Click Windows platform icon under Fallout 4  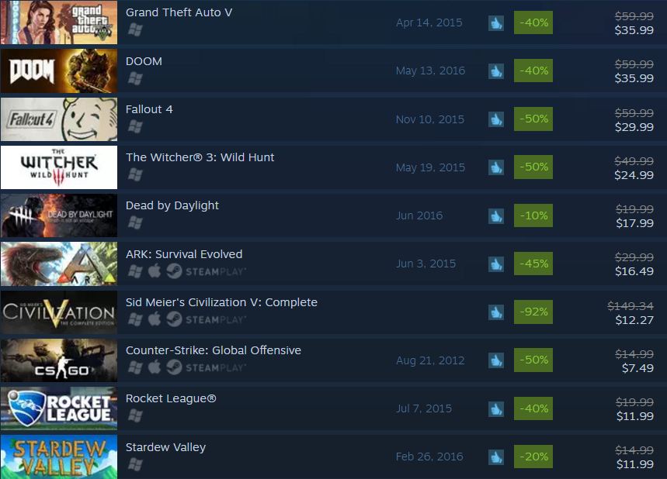tap(135, 126)
